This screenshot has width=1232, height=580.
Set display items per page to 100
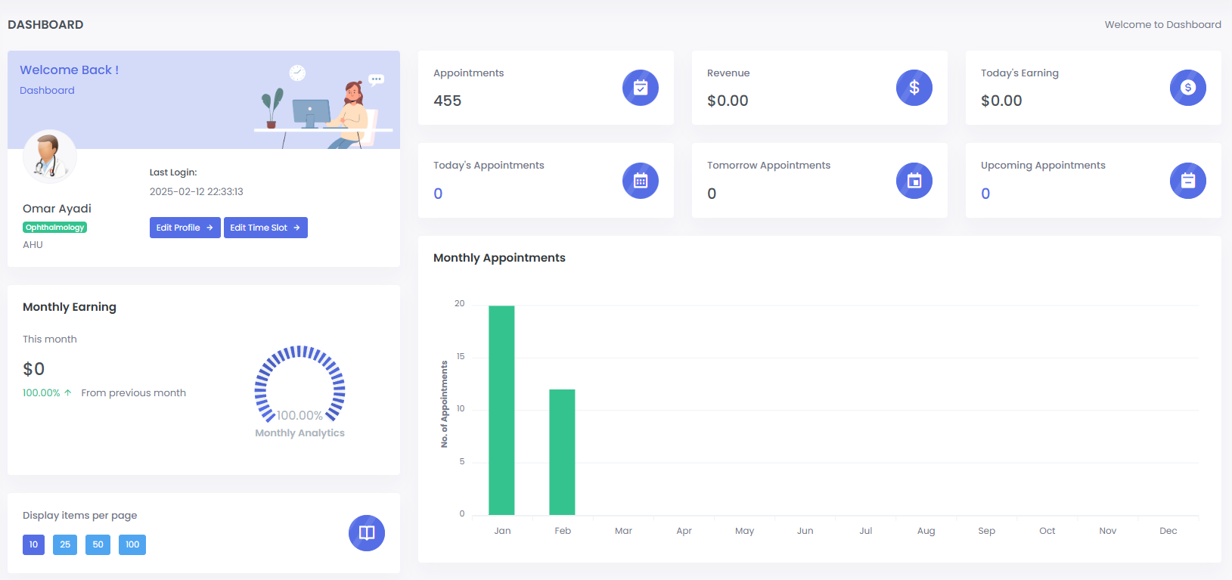(x=132, y=544)
